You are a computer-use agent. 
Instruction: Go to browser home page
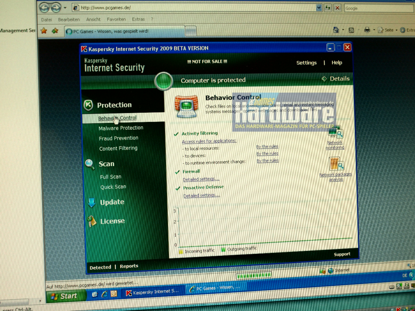pos(336,30)
